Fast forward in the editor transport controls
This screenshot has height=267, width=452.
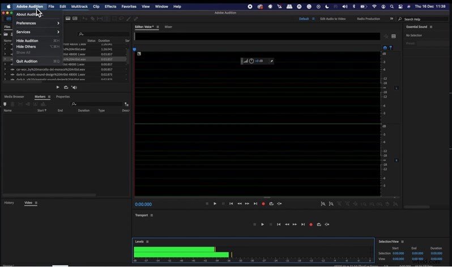(247, 203)
